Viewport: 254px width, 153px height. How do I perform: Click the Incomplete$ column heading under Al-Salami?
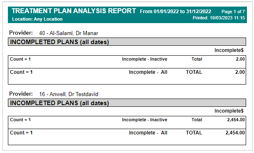tap(229, 50)
